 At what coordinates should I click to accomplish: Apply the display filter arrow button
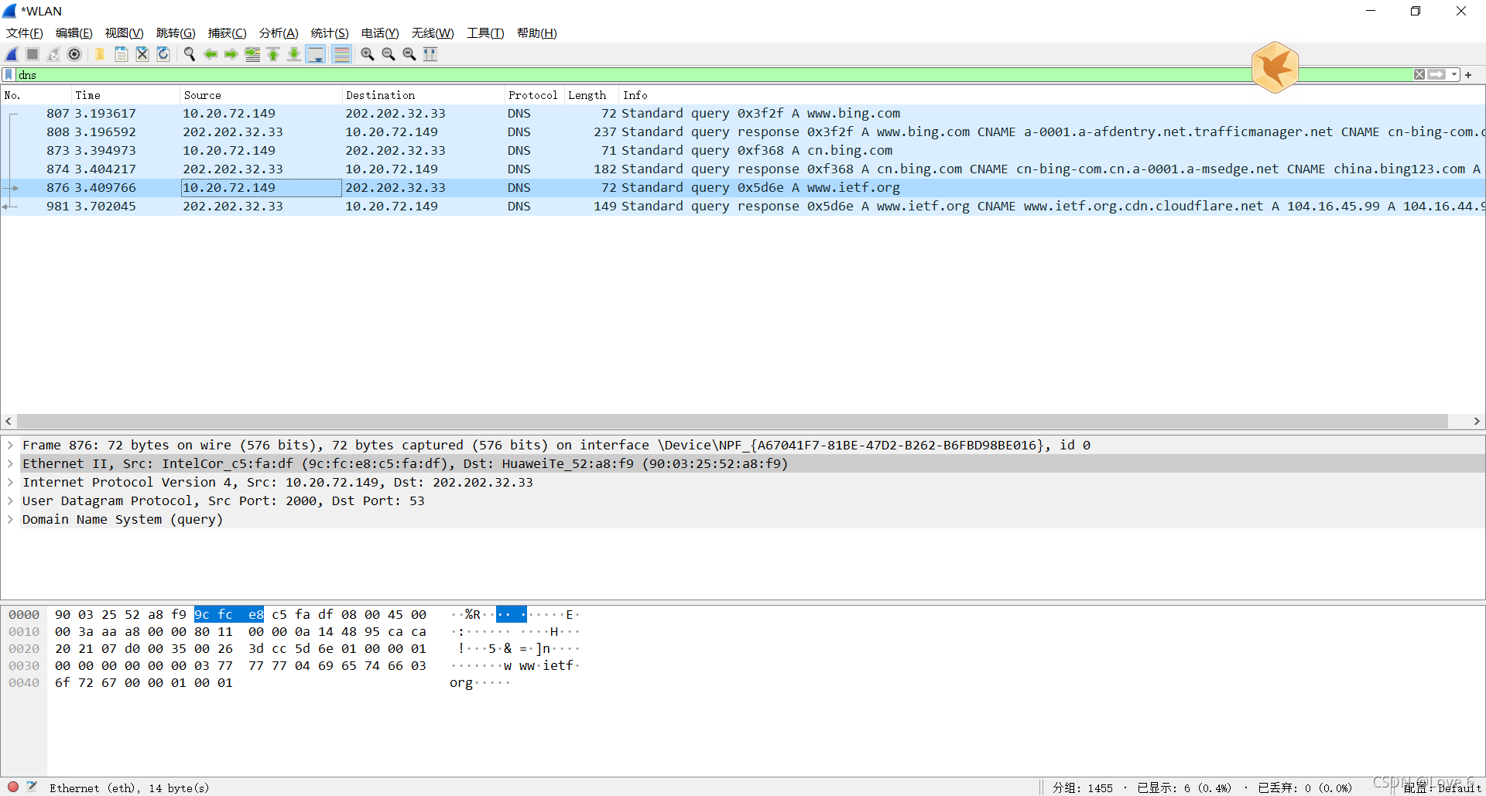pos(1436,75)
